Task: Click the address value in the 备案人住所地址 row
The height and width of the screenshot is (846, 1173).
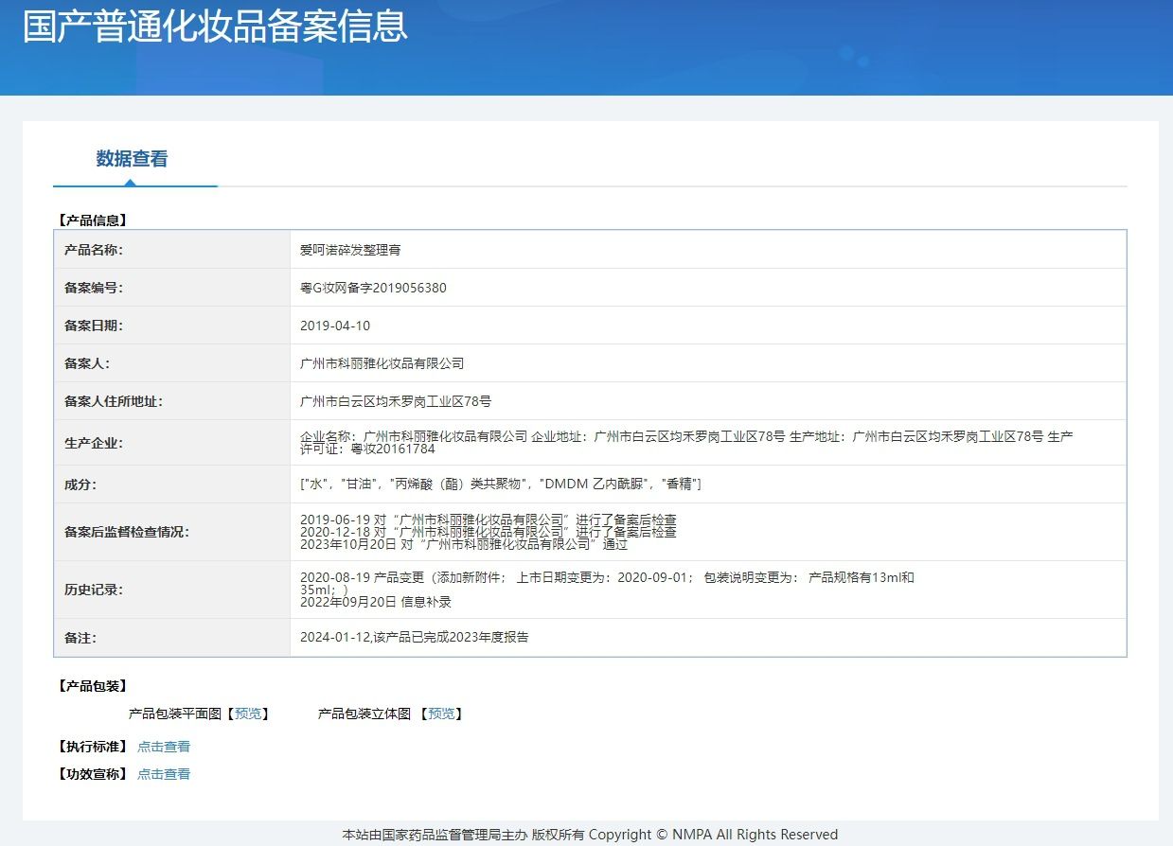Action: 396,401
